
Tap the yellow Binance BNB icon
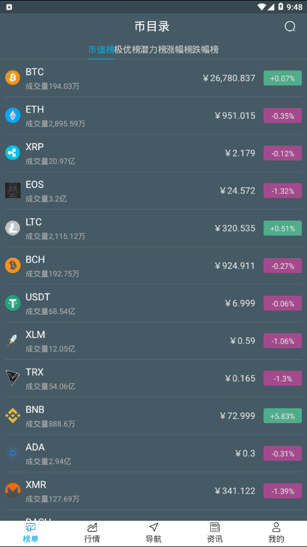coord(13,416)
